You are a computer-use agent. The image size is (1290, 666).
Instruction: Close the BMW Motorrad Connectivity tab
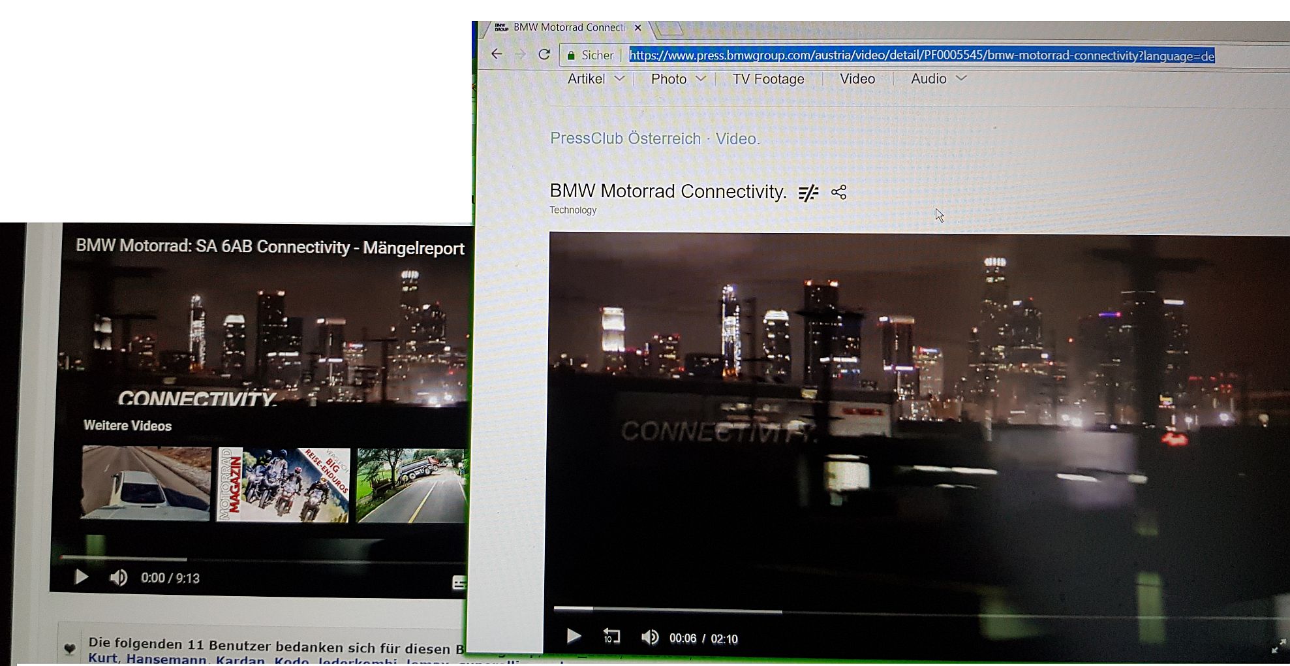coord(637,27)
